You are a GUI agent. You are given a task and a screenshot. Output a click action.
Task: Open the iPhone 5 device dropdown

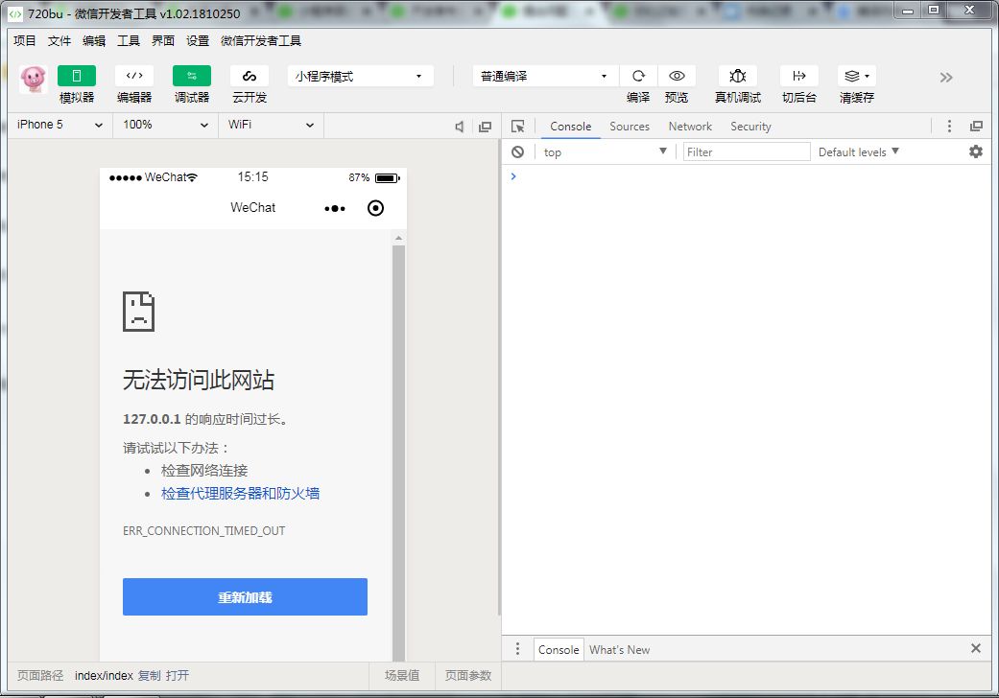59,125
